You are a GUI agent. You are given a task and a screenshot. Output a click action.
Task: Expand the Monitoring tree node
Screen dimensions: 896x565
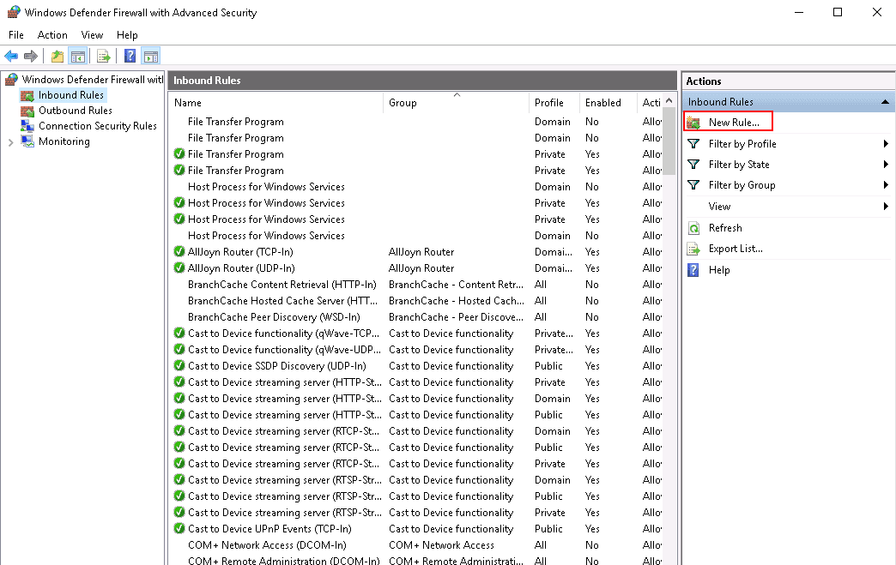coord(11,142)
